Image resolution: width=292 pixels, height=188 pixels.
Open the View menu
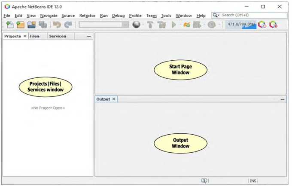(31, 15)
